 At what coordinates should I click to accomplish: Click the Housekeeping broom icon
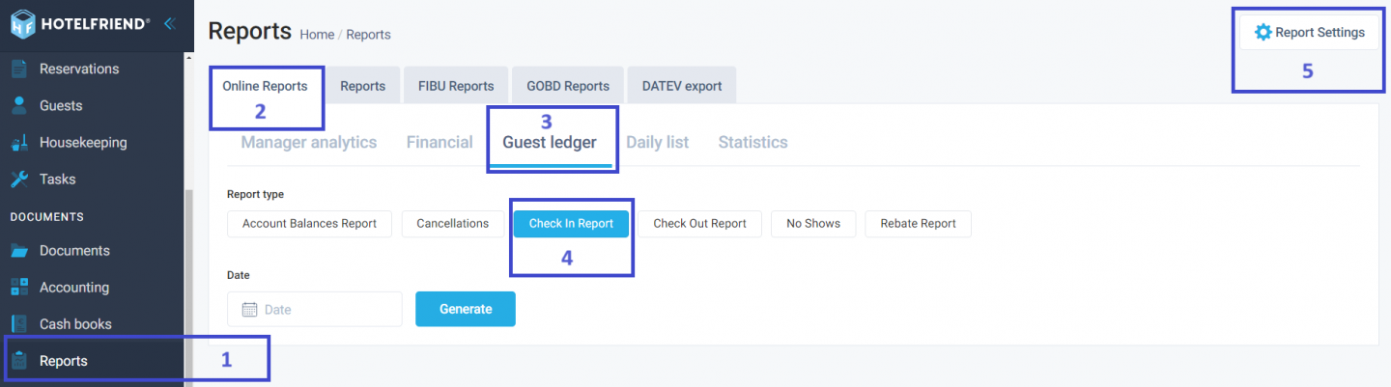[19, 143]
